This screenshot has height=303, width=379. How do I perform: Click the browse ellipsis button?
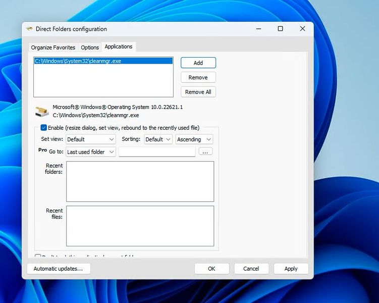(x=205, y=151)
